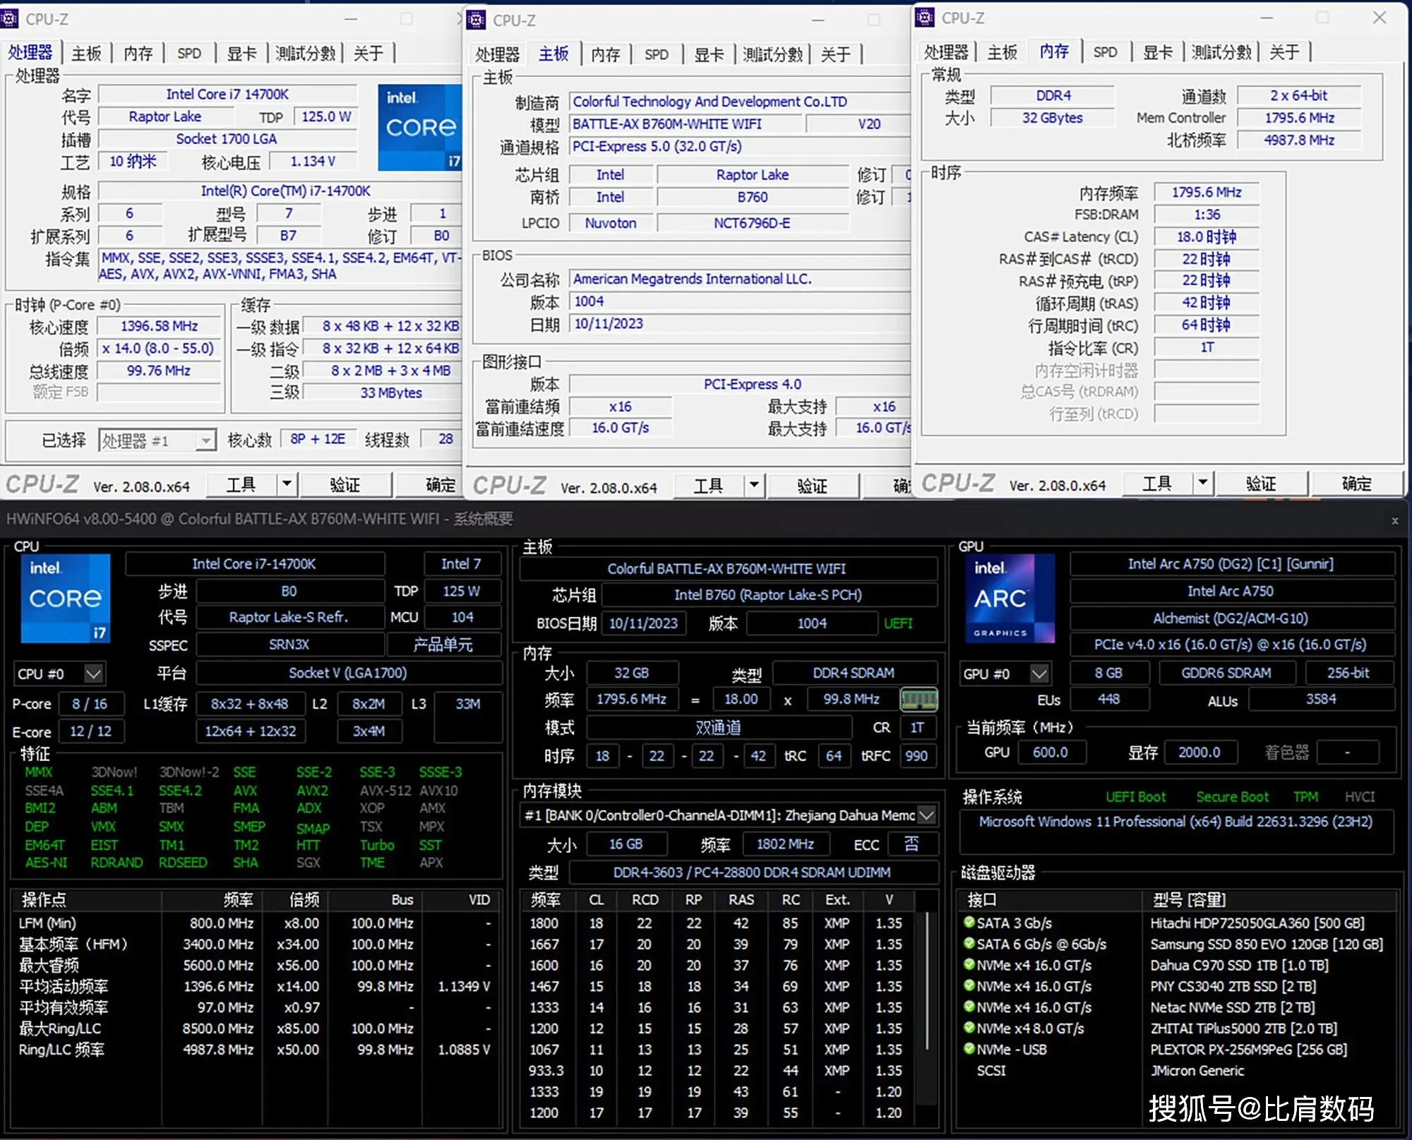Click the green status icon for SATA 6 Gb/s
Viewport: 1412px width, 1140px height.
pos(969,943)
